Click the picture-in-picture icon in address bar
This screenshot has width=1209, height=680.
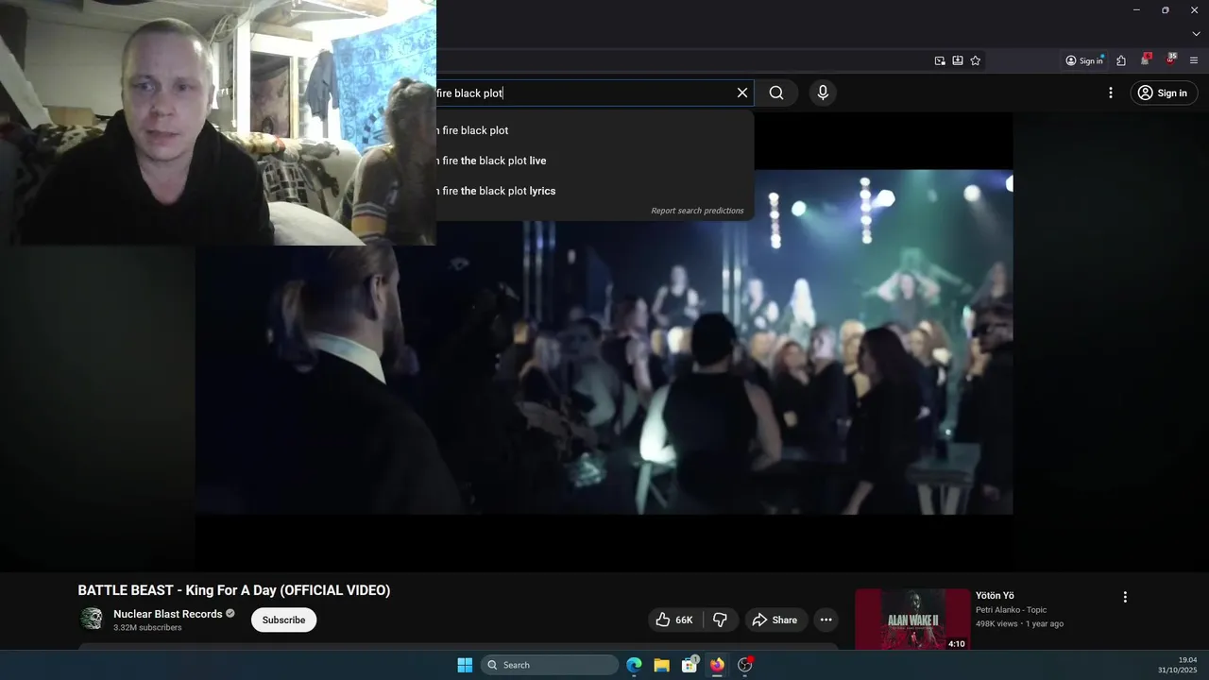click(x=940, y=60)
